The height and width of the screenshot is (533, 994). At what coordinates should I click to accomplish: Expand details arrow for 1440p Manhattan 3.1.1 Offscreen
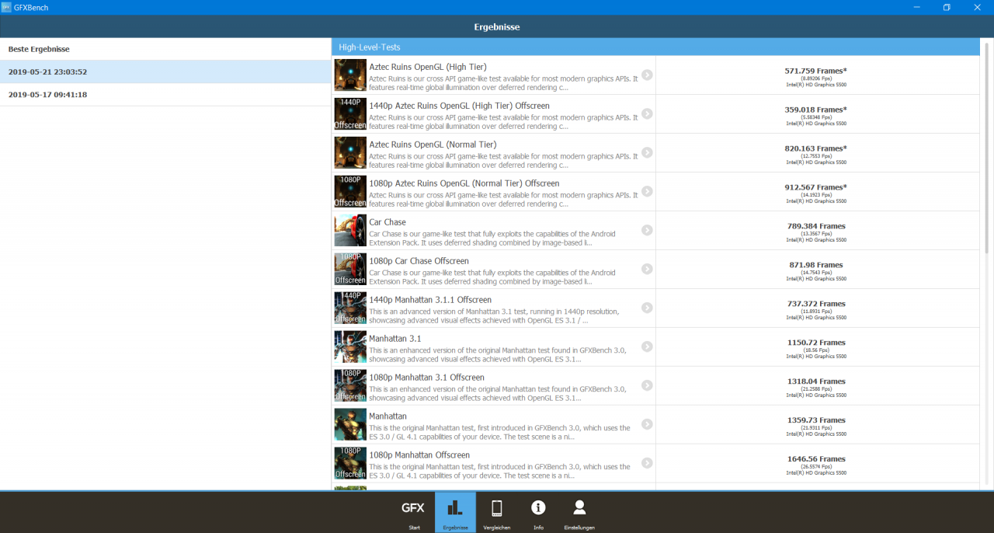(647, 308)
